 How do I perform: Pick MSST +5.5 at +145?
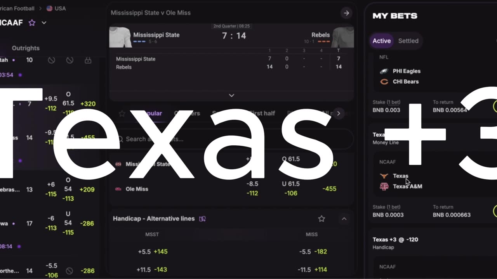[x=153, y=251]
